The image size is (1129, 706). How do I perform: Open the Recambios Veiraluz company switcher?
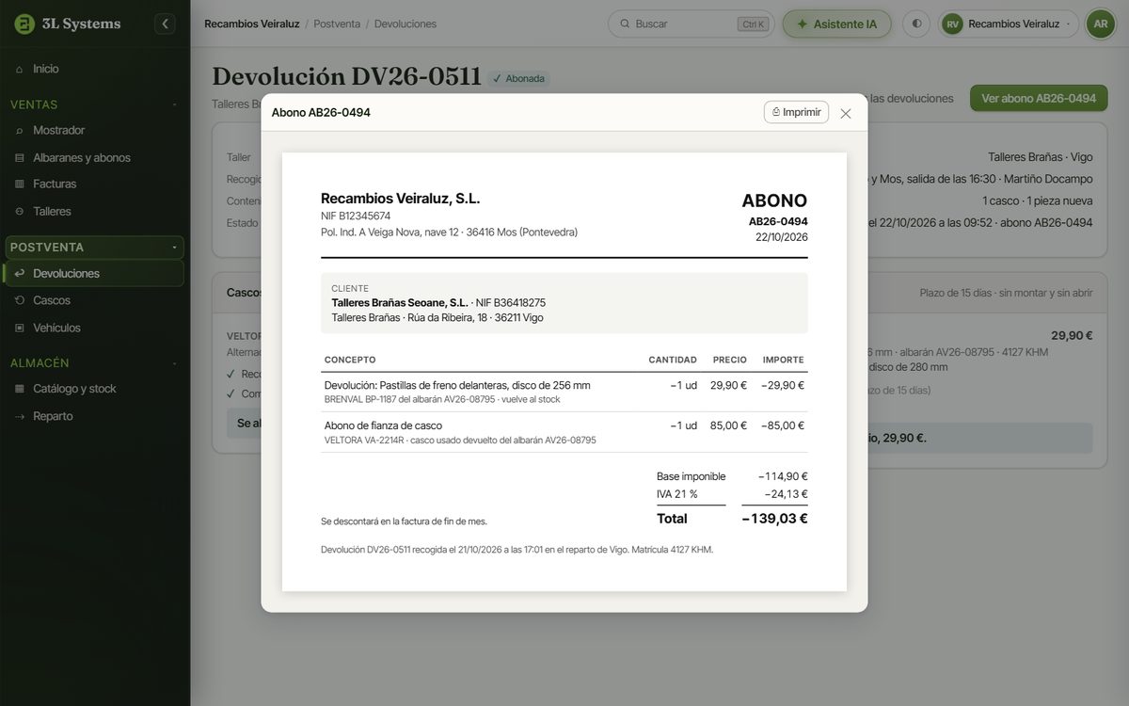(x=1010, y=24)
